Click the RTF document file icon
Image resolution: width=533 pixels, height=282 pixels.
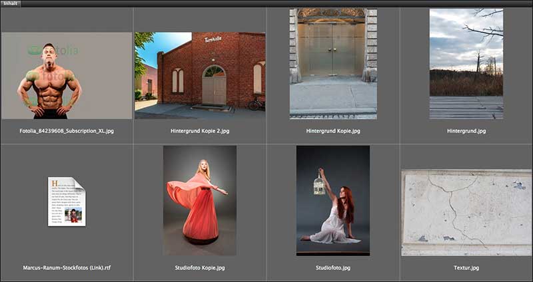coord(67,202)
